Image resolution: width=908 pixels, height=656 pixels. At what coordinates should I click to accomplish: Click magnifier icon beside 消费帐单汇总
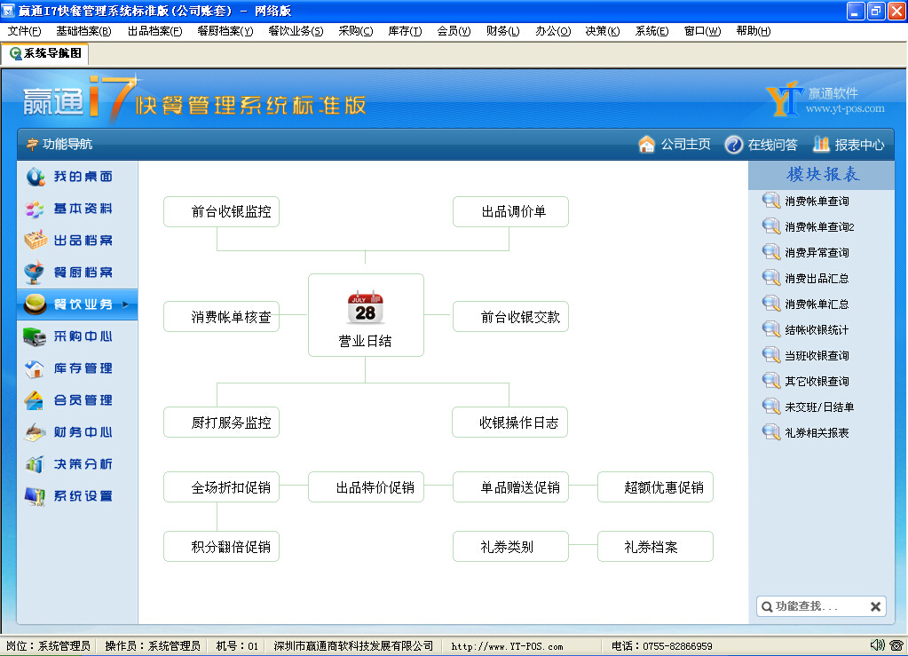coord(771,304)
